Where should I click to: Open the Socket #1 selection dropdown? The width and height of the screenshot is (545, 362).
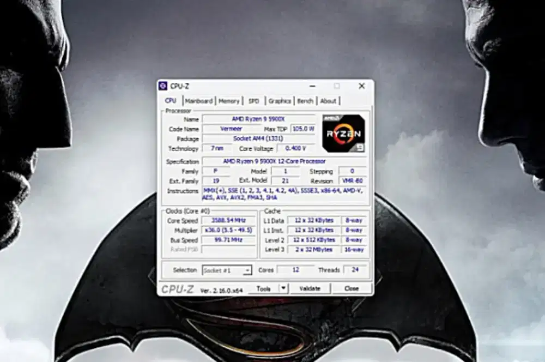(x=247, y=270)
